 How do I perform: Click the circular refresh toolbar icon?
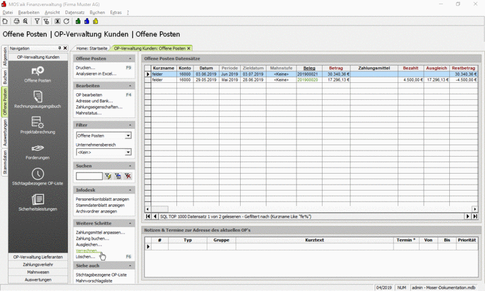click(x=66, y=21)
